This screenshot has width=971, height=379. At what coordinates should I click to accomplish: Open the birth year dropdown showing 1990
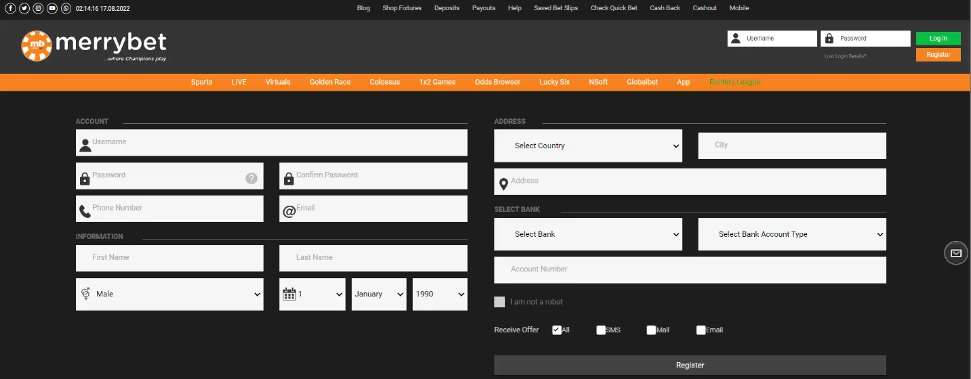click(440, 294)
